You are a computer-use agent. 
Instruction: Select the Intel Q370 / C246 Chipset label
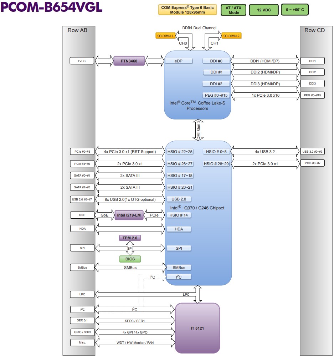[197, 208]
